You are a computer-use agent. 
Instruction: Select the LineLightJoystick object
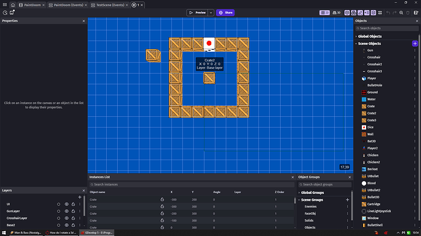[x=379, y=211]
